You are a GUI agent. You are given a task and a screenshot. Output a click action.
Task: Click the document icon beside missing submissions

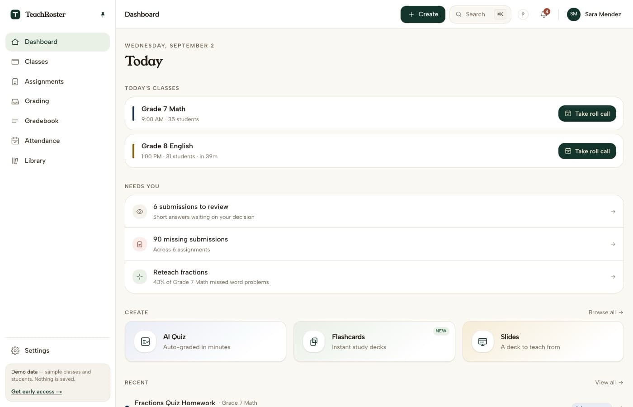(140, 244)
